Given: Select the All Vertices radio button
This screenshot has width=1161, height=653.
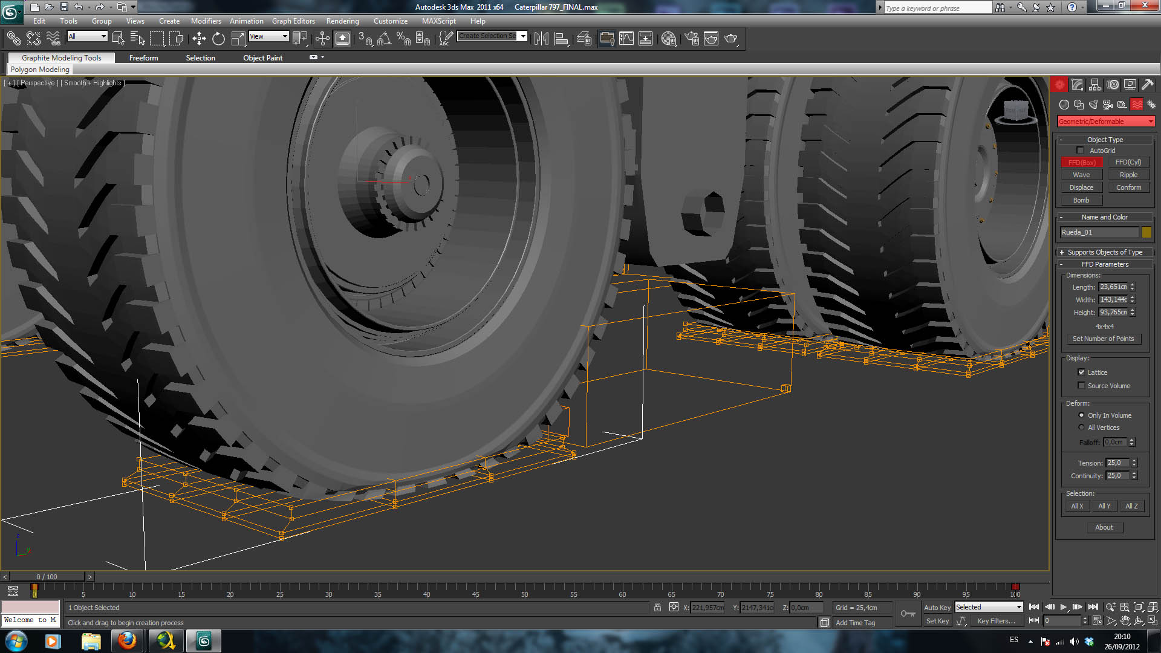Looking at the screenshot, I should point(1081,427).
